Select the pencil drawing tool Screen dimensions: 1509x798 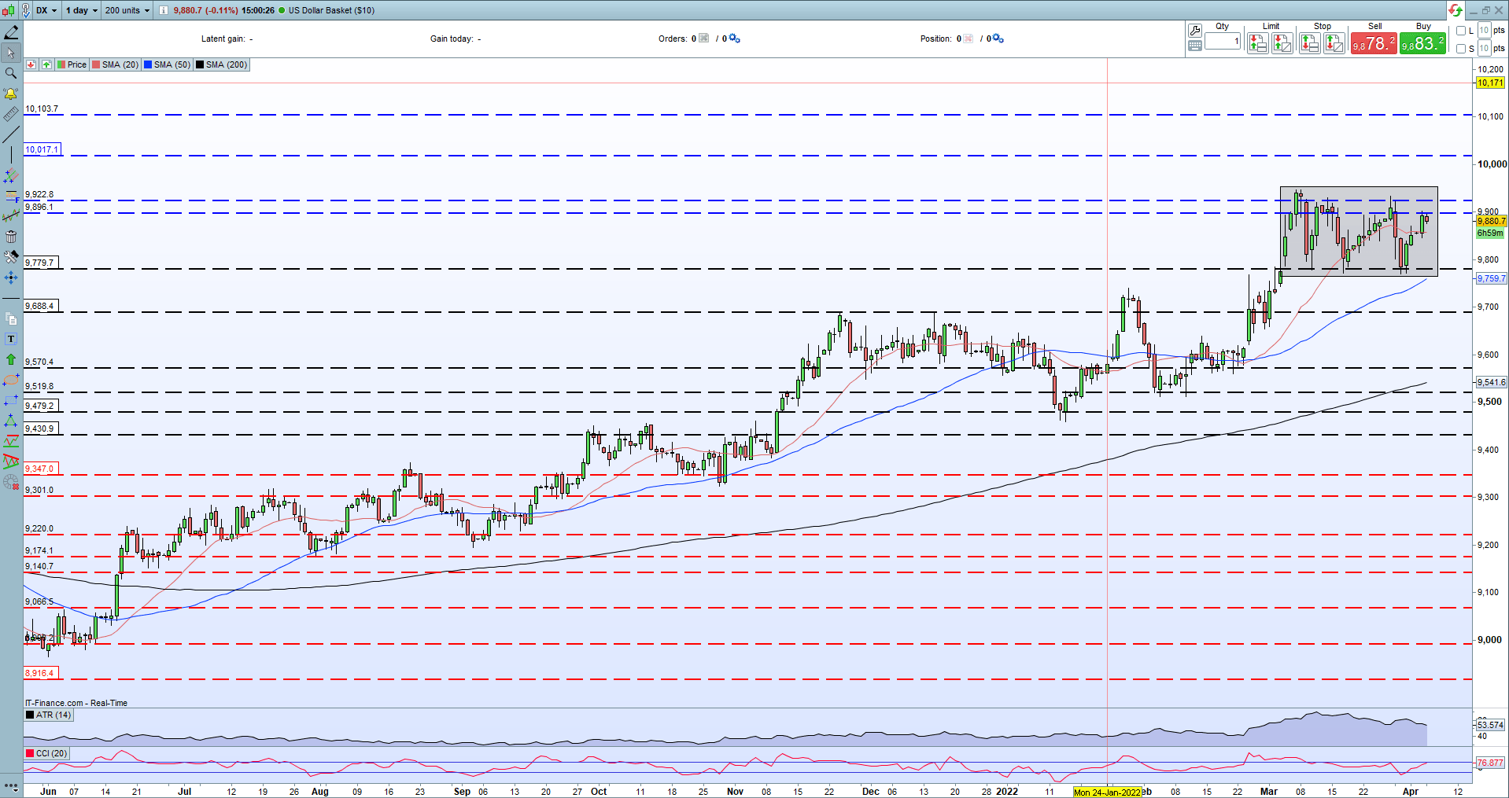pyautogui.click(x=11, y=32)
